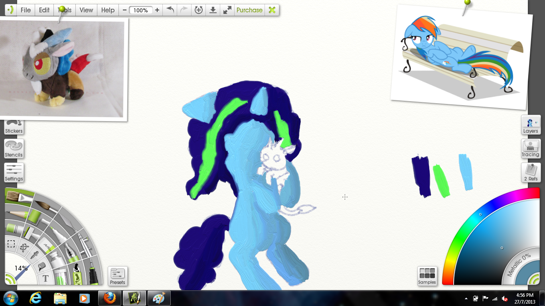Toggle fullscreen with the diagonal arrows icon
This screenshot has width=545, height=306.
coord(227,10)
